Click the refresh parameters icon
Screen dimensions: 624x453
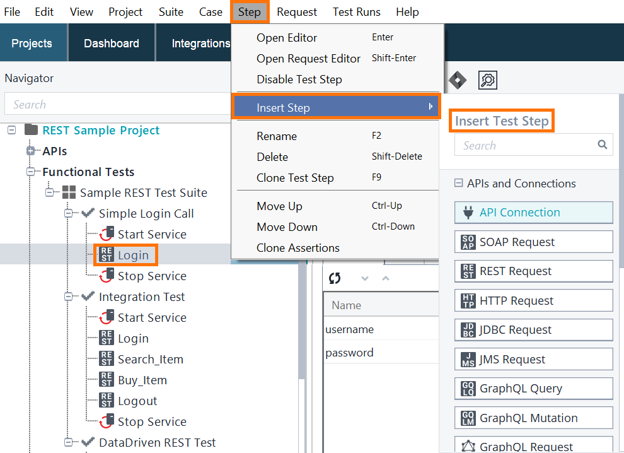click(x=334, y=278)
